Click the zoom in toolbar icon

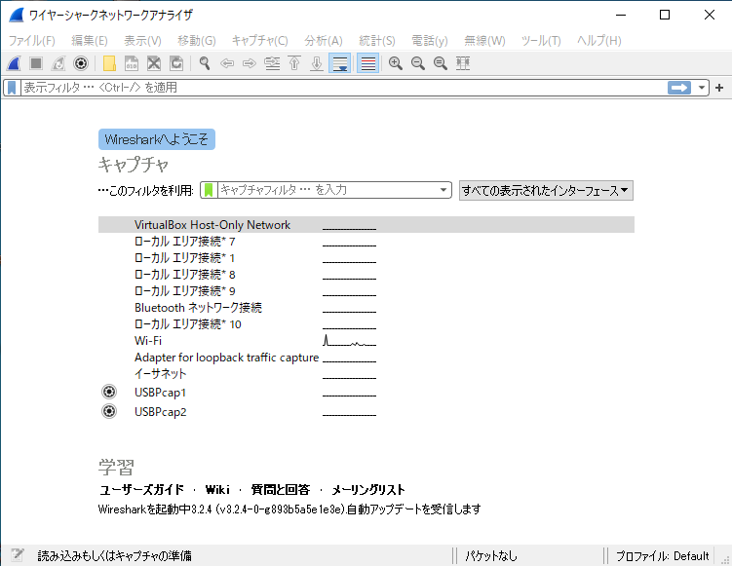(396, 63)
